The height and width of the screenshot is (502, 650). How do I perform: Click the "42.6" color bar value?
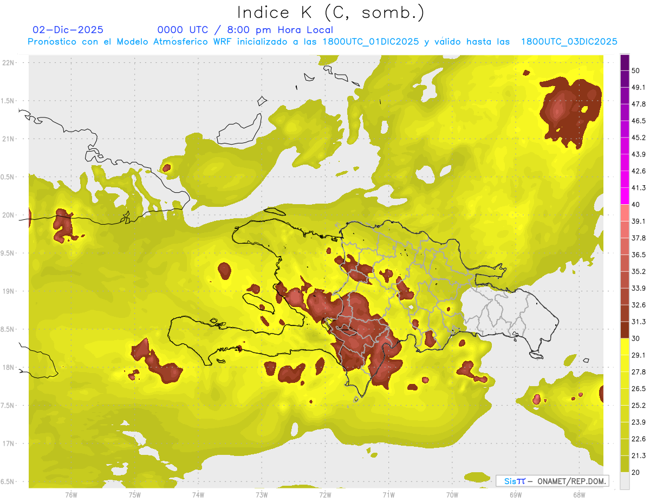click(639, 171)
